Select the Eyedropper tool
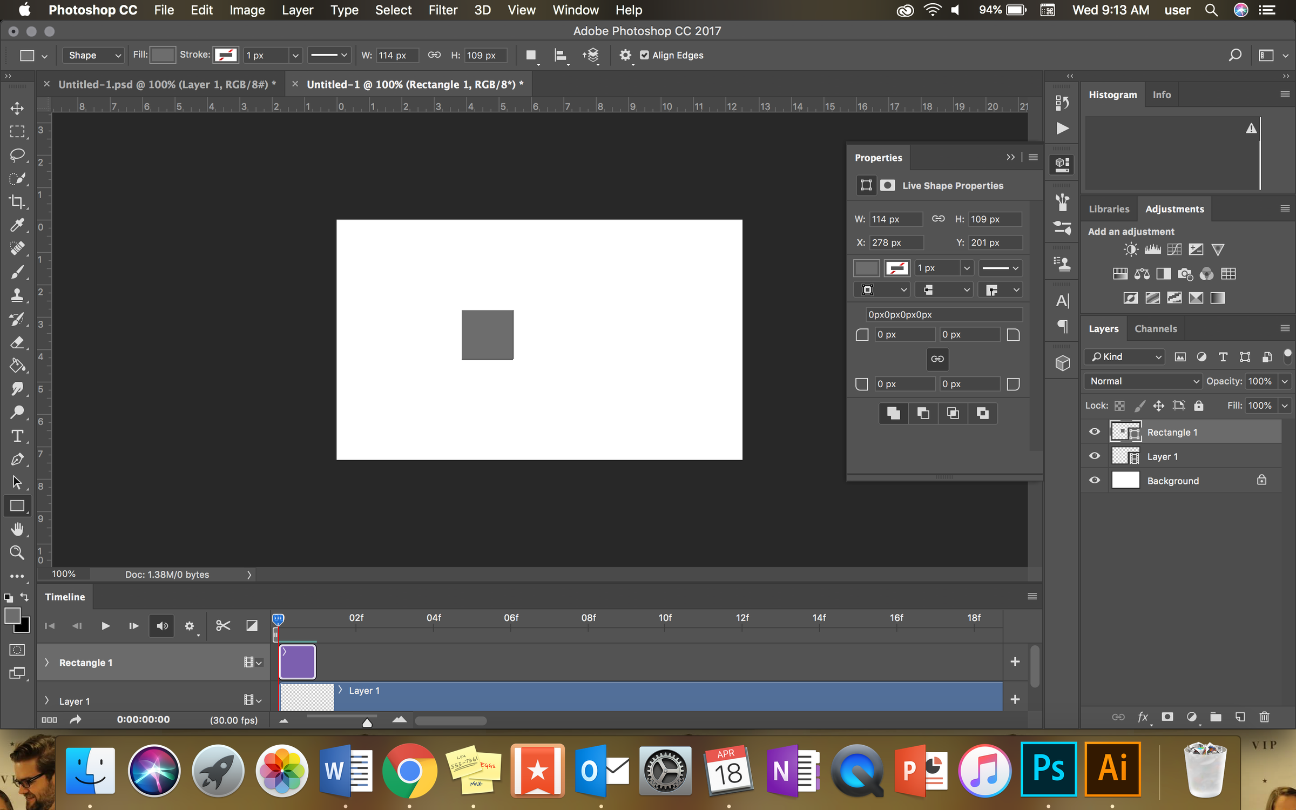 pyautogui.click(x=17, y=225)
